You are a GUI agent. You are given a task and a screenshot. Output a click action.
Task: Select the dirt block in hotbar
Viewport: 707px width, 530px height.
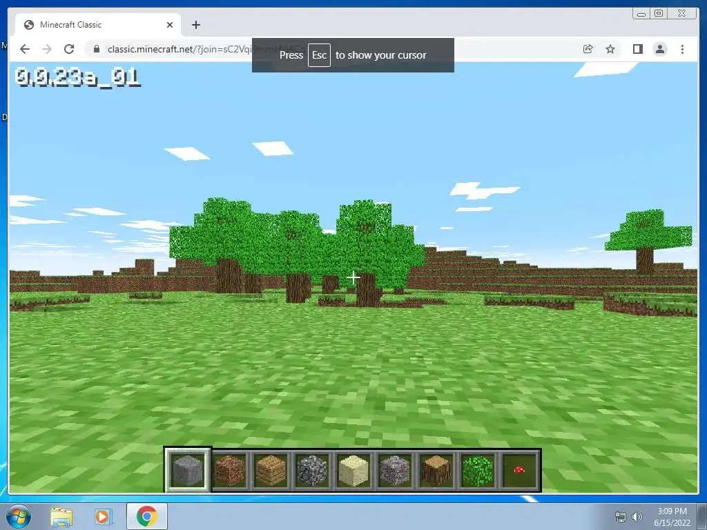click(229, 470)
